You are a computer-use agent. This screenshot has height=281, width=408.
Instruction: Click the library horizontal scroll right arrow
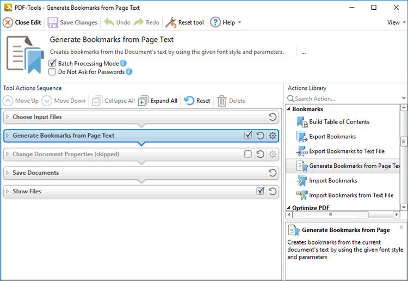[396, 215]
